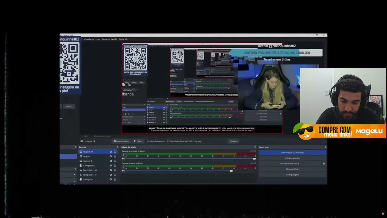Image resolution: width=387 pixels, height=218 pixels.
Task: Open Propriedades of the selected source
Action: pos(121,141)
